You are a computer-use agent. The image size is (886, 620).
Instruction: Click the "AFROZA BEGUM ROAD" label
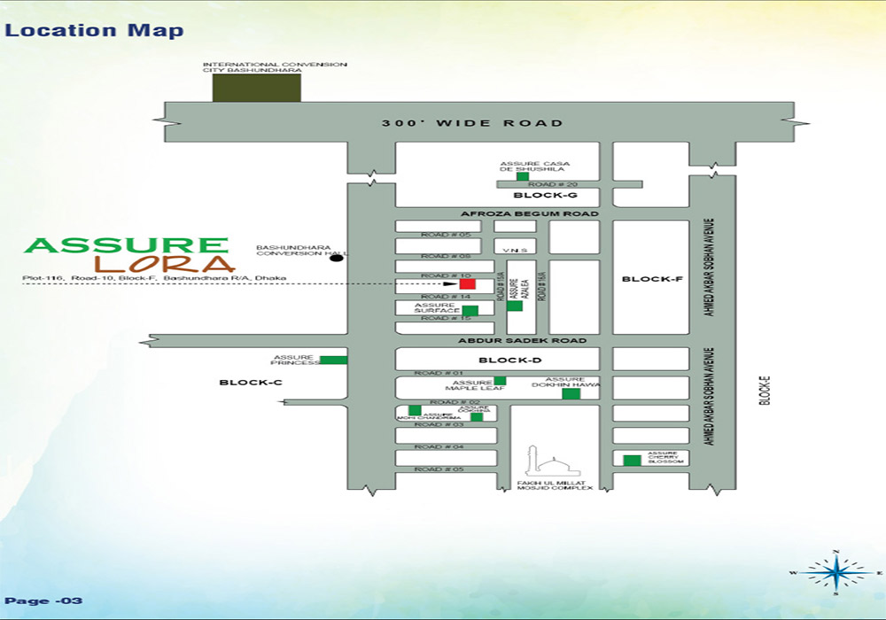point(530,213)
